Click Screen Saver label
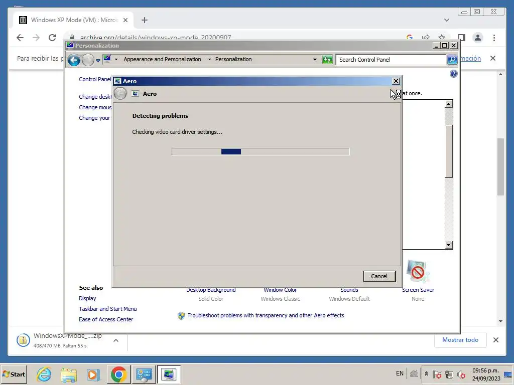 (418, 290)
